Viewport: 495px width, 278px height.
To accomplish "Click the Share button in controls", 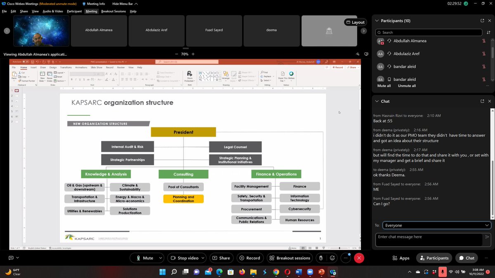I will click(x=221, y=258).
